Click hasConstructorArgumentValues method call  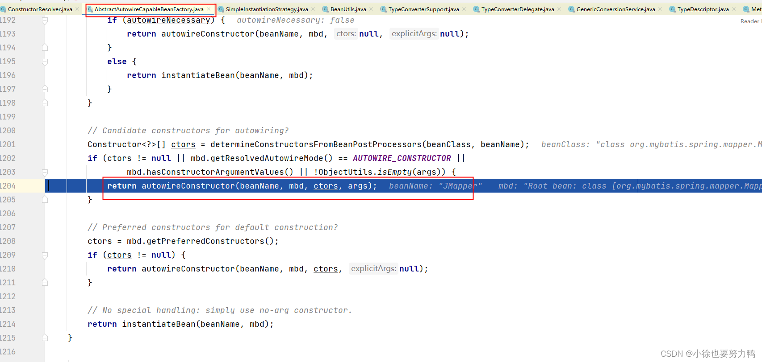pyautogui.click(x=215, y=172)
